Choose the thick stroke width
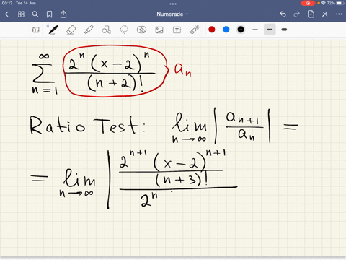 [284, 30]
